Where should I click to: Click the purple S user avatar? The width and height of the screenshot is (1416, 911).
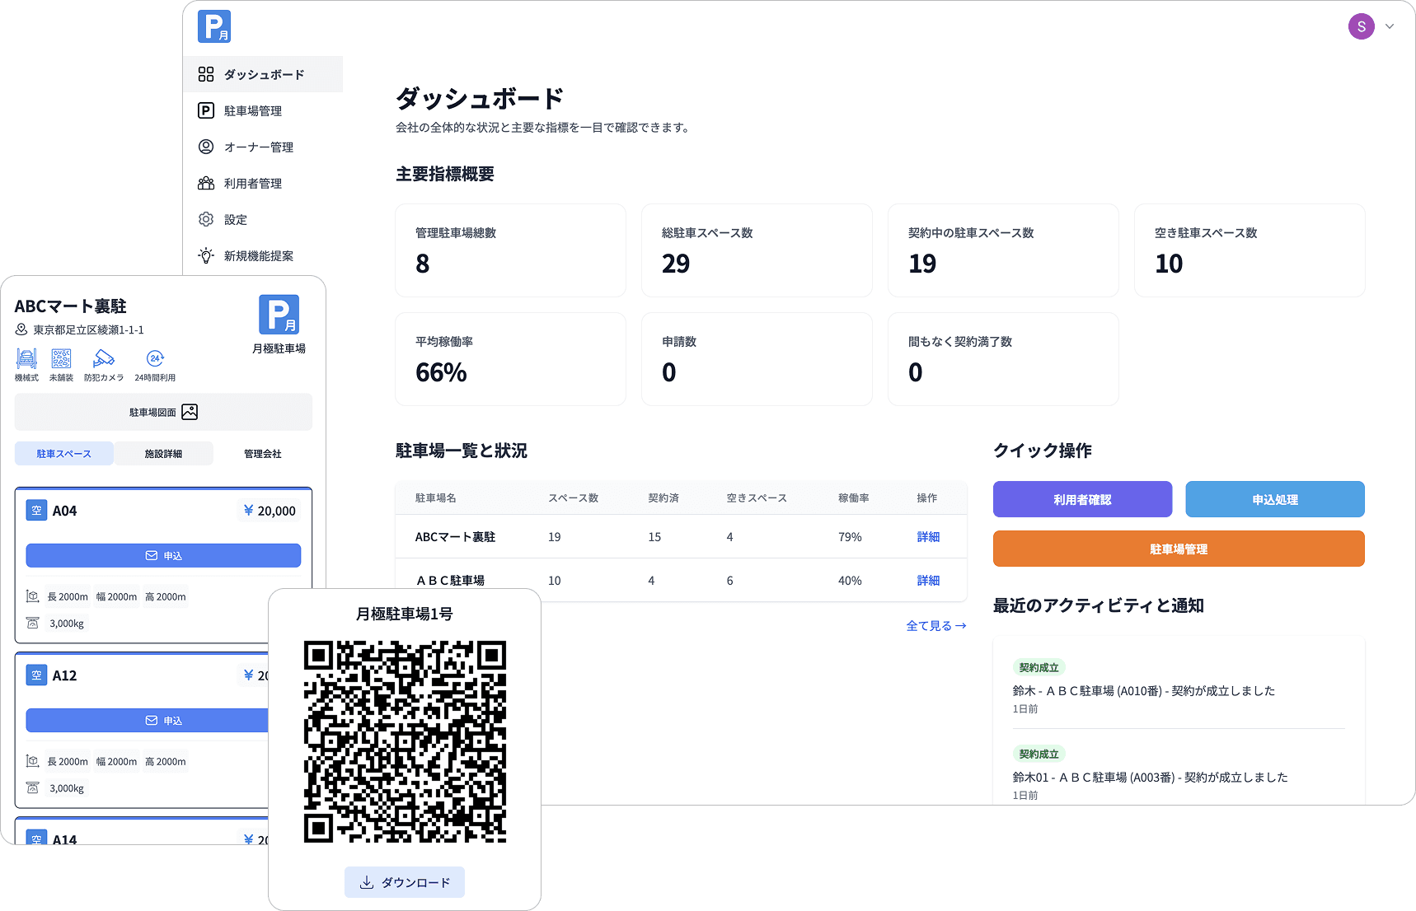1361,26
